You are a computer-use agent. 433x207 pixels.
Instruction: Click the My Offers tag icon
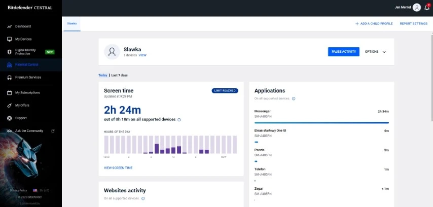[9, 106]
